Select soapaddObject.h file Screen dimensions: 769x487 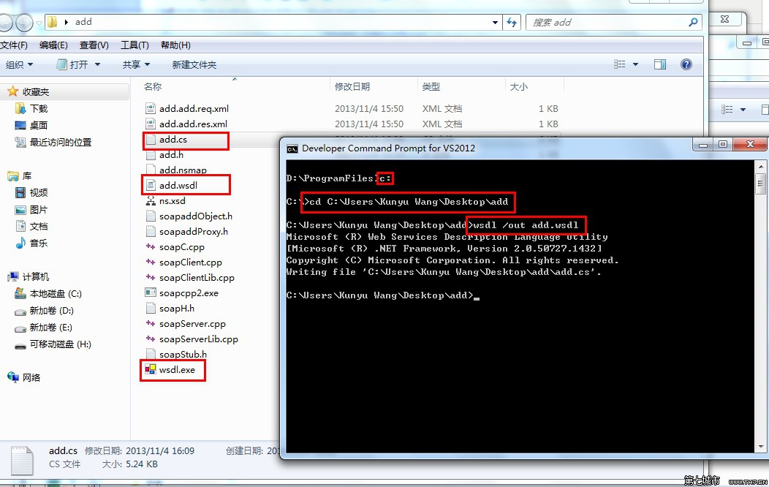click(196, 216)
